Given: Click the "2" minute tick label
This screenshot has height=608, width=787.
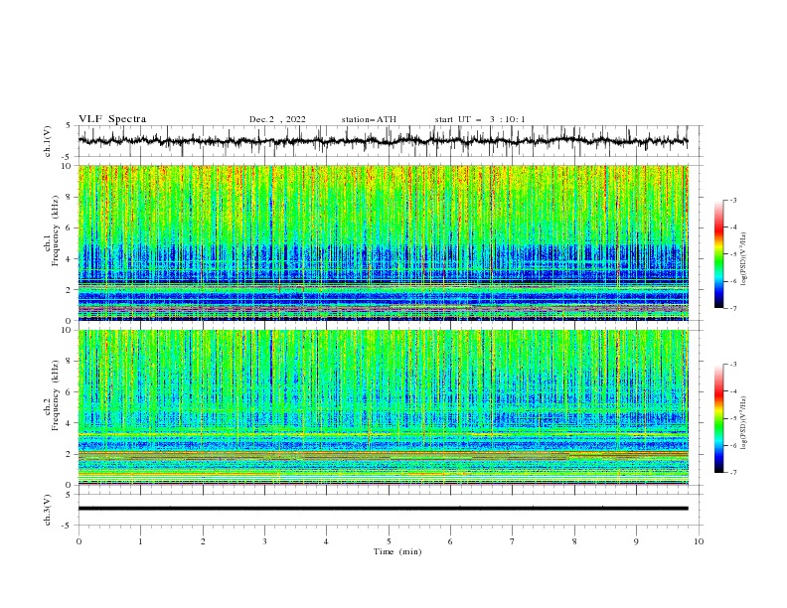Looking at the screenshot, I should (203, 541).
